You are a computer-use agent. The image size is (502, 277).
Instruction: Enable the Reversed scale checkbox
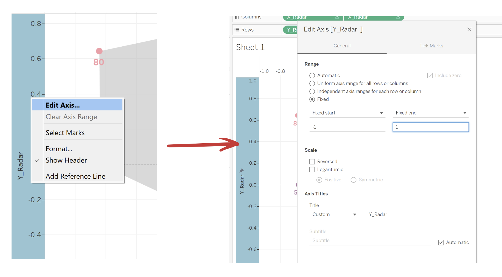coord(312,162)
